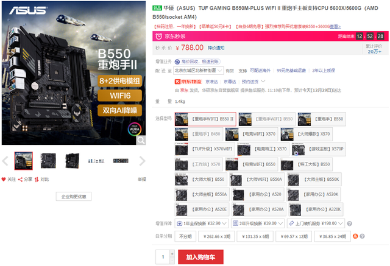The height and width of the screenshot is (266, 390).
Task: Click the 京东物流 logo
Action: (x=188, y=82)
